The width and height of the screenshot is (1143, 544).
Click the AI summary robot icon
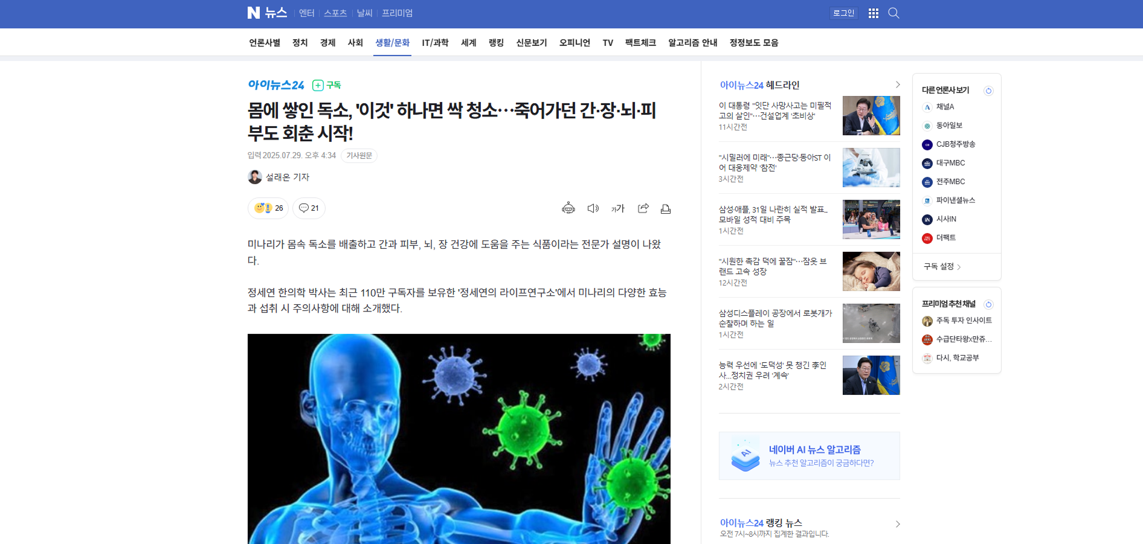click(568, 208)
